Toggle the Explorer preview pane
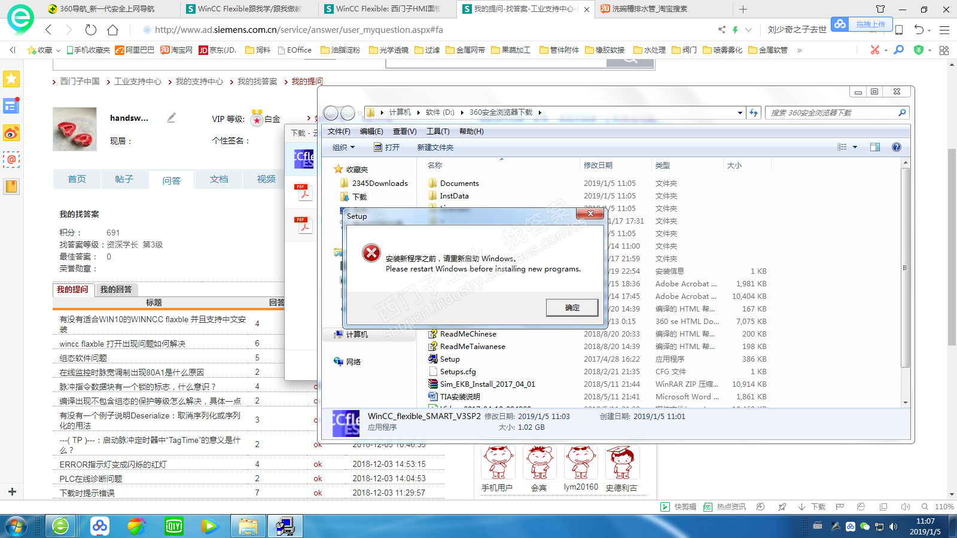Viewport: 957px width, 538px height. coord(875,147)
